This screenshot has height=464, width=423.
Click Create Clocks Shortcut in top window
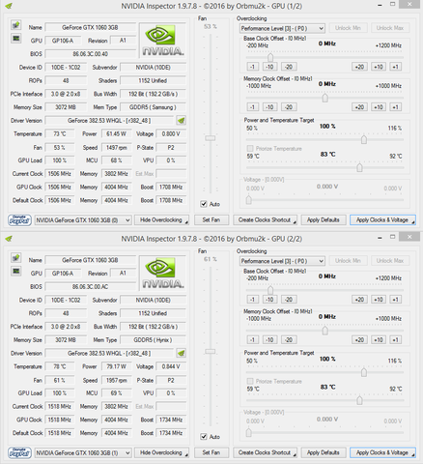point(265,220)
